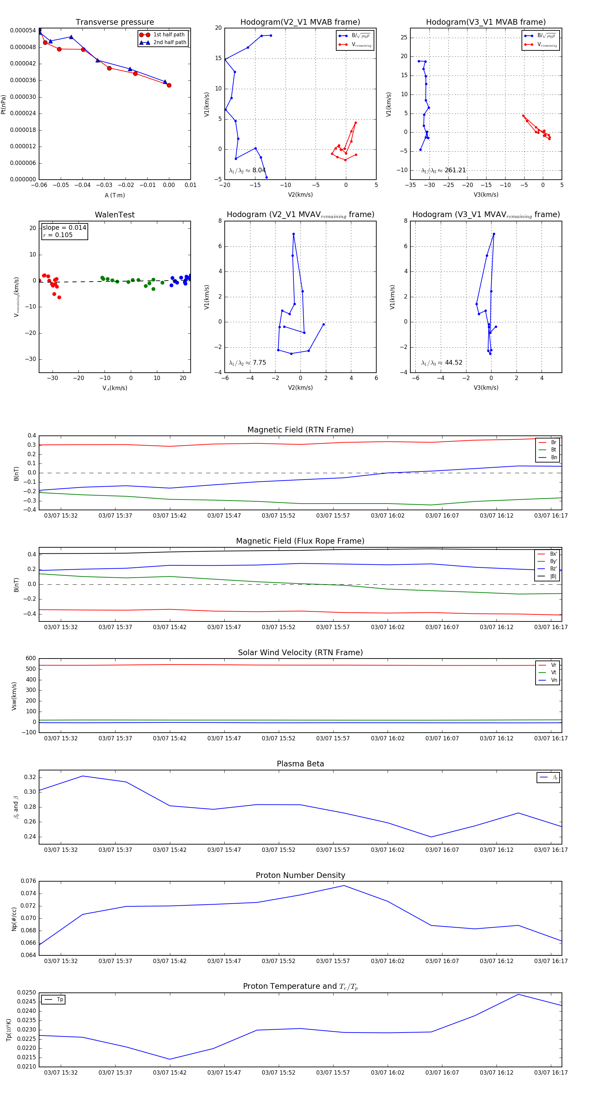601x1102 pixels.
Task: Click the 'Solar Wind Velocity (RTN Frame)' title
Action: [x=300, y=653]
